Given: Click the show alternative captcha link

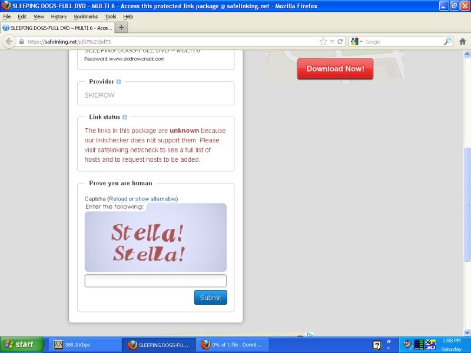Looking at the screenshot, I should (155, 199).
